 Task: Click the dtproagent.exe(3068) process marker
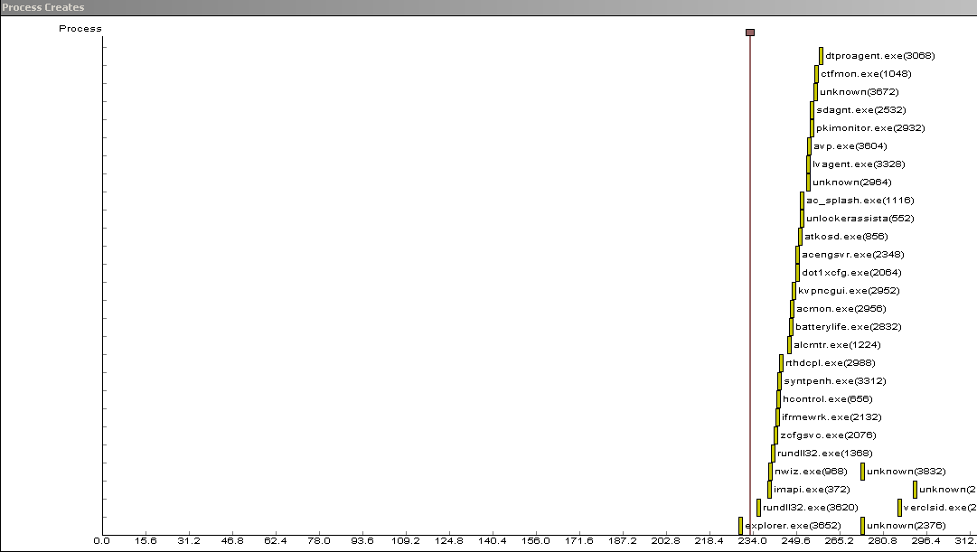(x=821, y=56)
